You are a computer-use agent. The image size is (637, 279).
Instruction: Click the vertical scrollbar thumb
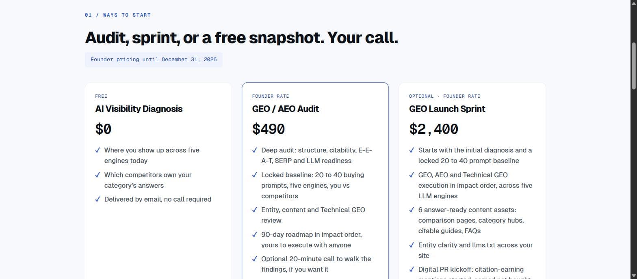click(x=633, y=66)
